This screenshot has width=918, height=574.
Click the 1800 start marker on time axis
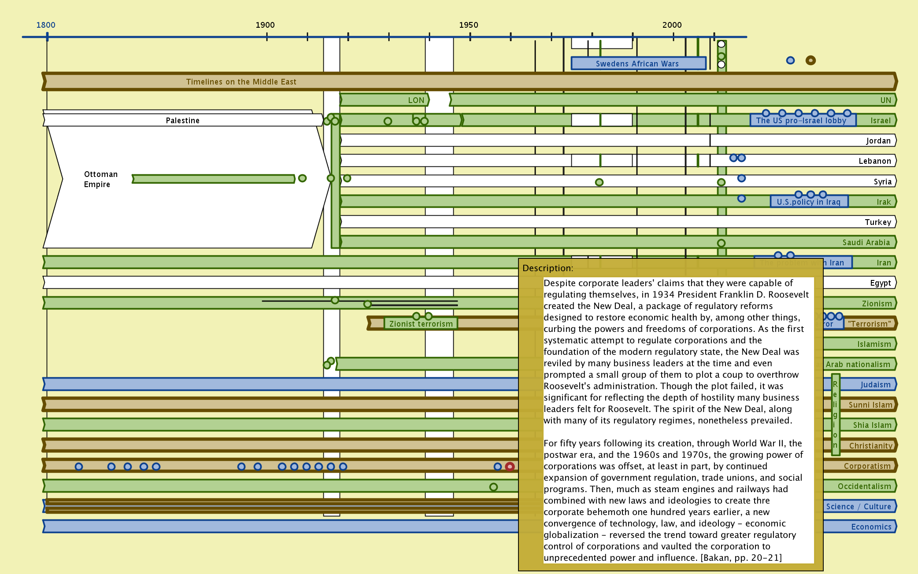click(47, 37)
